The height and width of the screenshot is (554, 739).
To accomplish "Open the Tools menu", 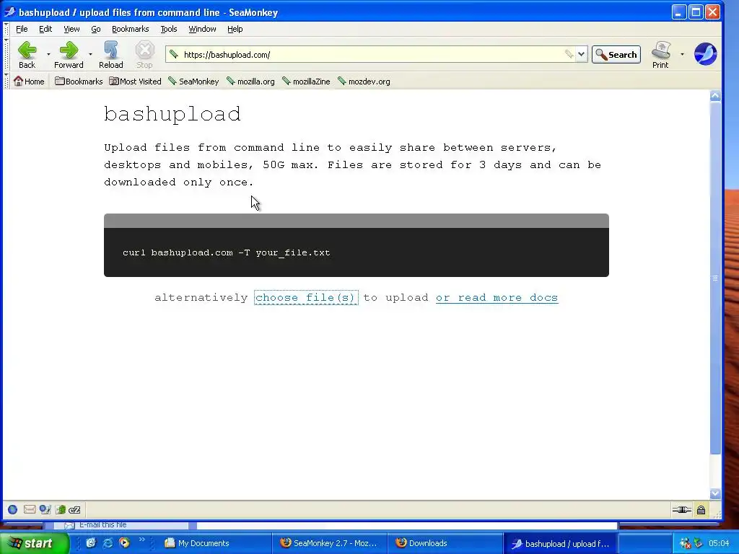I will [169, 29].
